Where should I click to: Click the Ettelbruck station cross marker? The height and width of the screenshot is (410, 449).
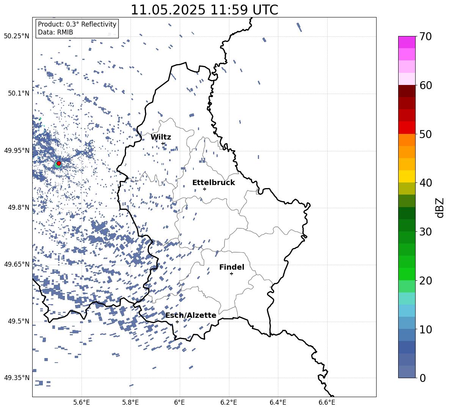[204, 189]
